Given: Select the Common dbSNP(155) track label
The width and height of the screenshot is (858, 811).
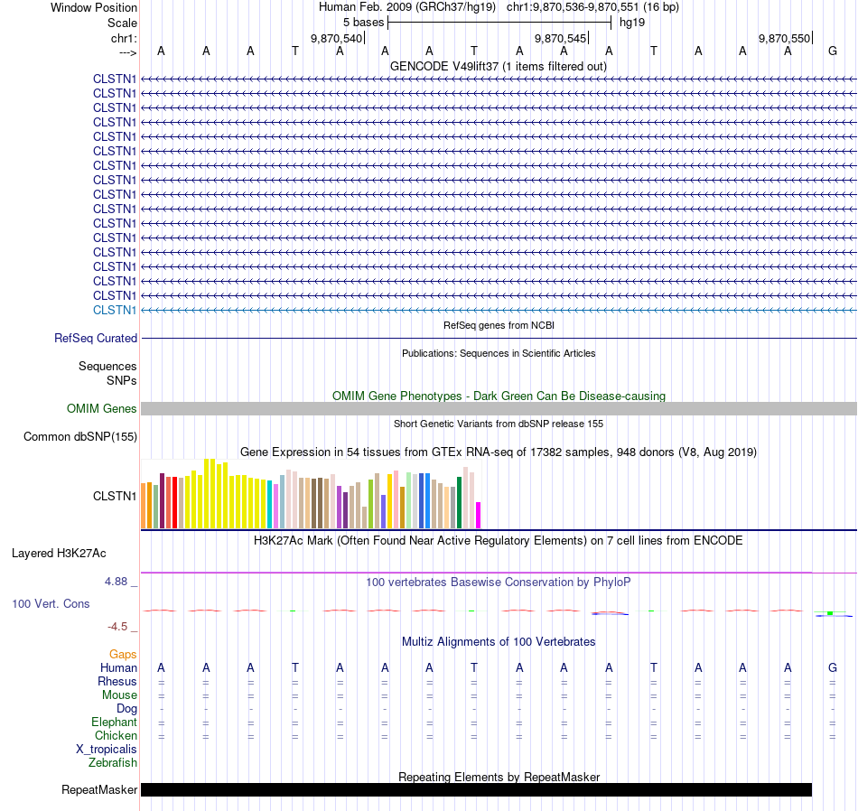Looking at the screenshot, I should click(x=80, y=437).
